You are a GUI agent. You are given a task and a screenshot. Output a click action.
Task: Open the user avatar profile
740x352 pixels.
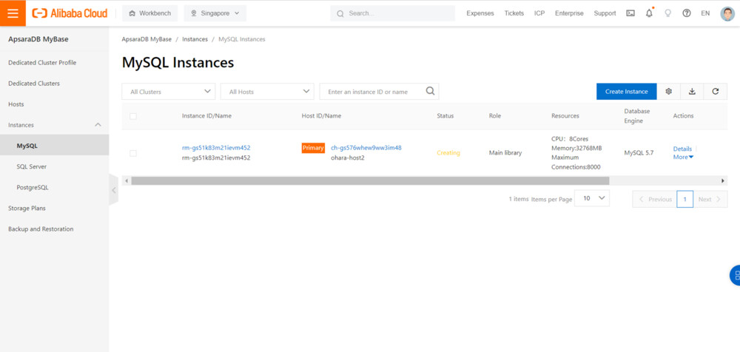(727, 13)
